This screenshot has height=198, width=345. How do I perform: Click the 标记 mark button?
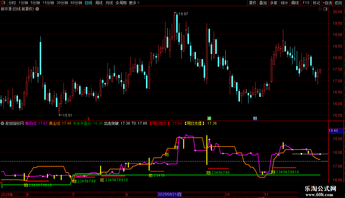click(316, 3)
